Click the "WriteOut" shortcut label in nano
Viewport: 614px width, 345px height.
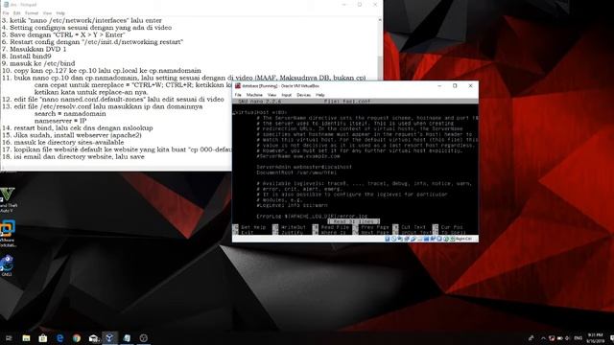click(293, 227)
